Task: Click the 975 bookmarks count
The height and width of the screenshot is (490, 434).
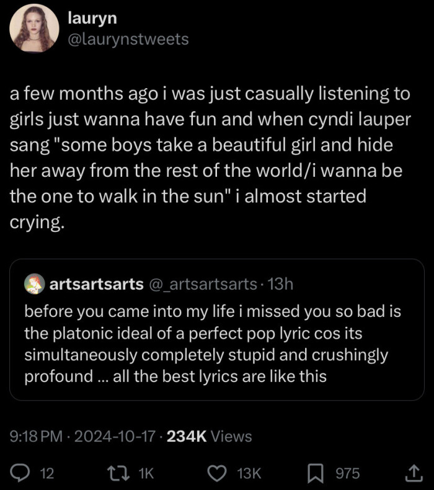Action: 347,473
